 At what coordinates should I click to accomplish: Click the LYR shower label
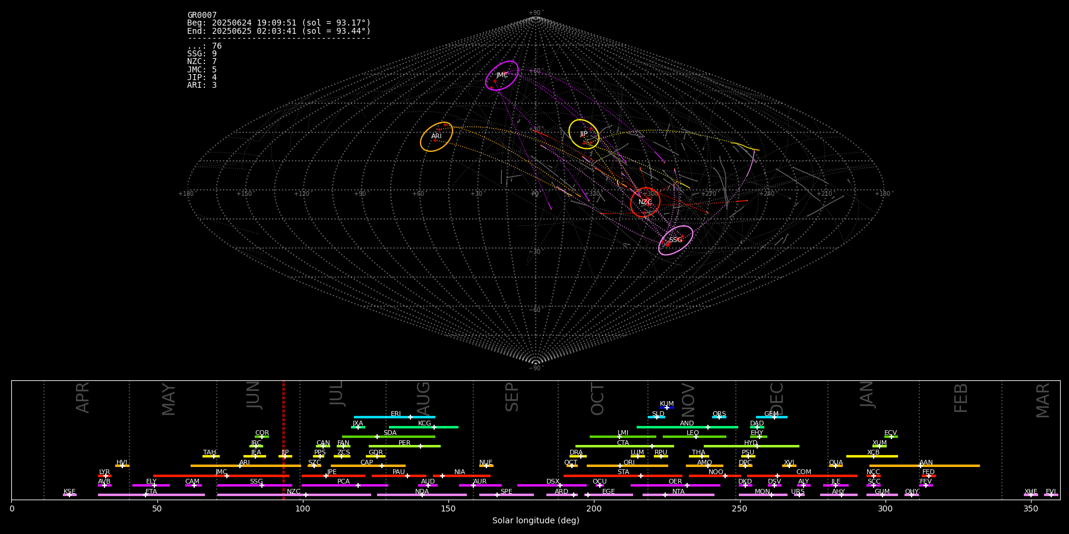105,472
